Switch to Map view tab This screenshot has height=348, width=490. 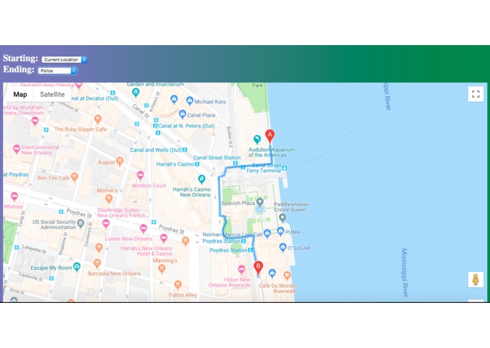[x=20, y=94]
